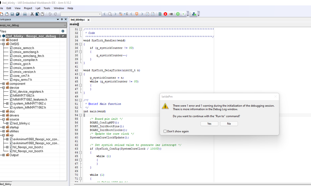Screen dimensions: 311x186
Task: Expand the drivers folder
Action: (3, 115)
